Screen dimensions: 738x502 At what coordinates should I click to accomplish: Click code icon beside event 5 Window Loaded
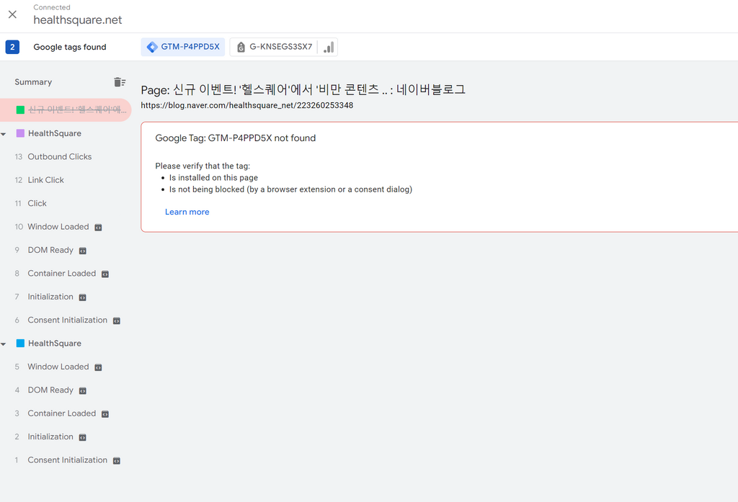pyautogui.click(x=98, y=367)
